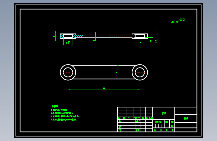Viewport: 217px width, 141px height.
Task: Click technical requirement line 3
Action: point(65,116)
